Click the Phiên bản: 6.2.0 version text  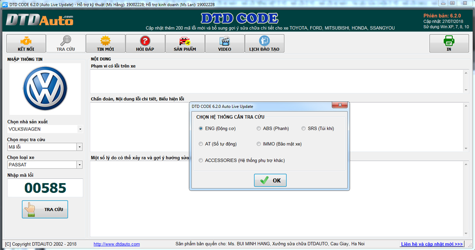[x=442, y=16]
